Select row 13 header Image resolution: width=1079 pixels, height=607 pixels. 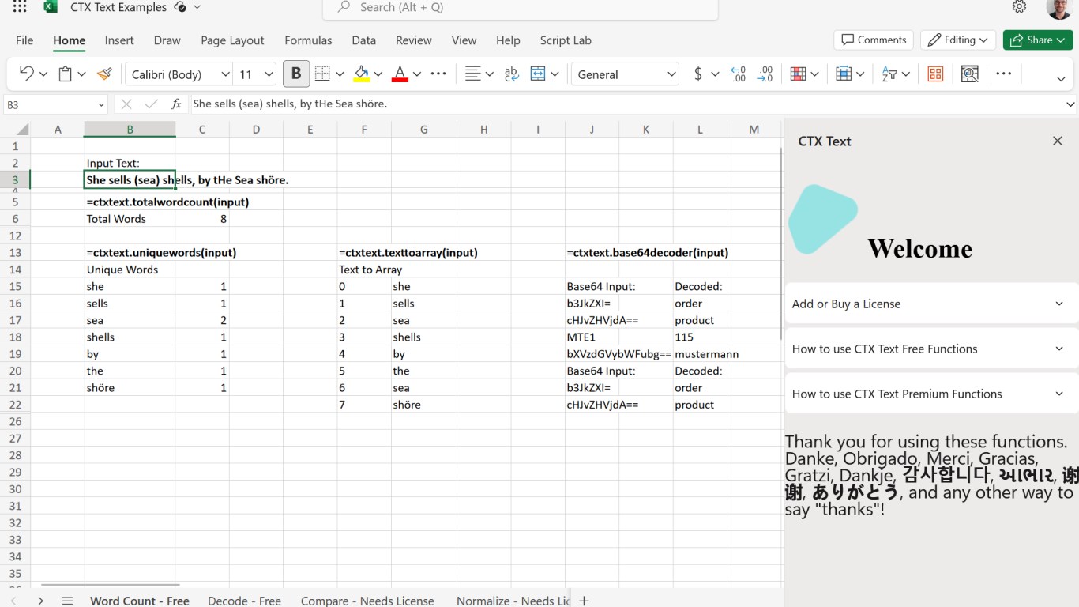[x=15, y=253]
